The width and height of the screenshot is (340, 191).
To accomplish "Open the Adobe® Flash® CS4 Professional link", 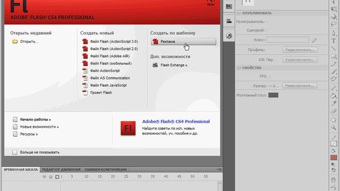I will click(176, 121).
